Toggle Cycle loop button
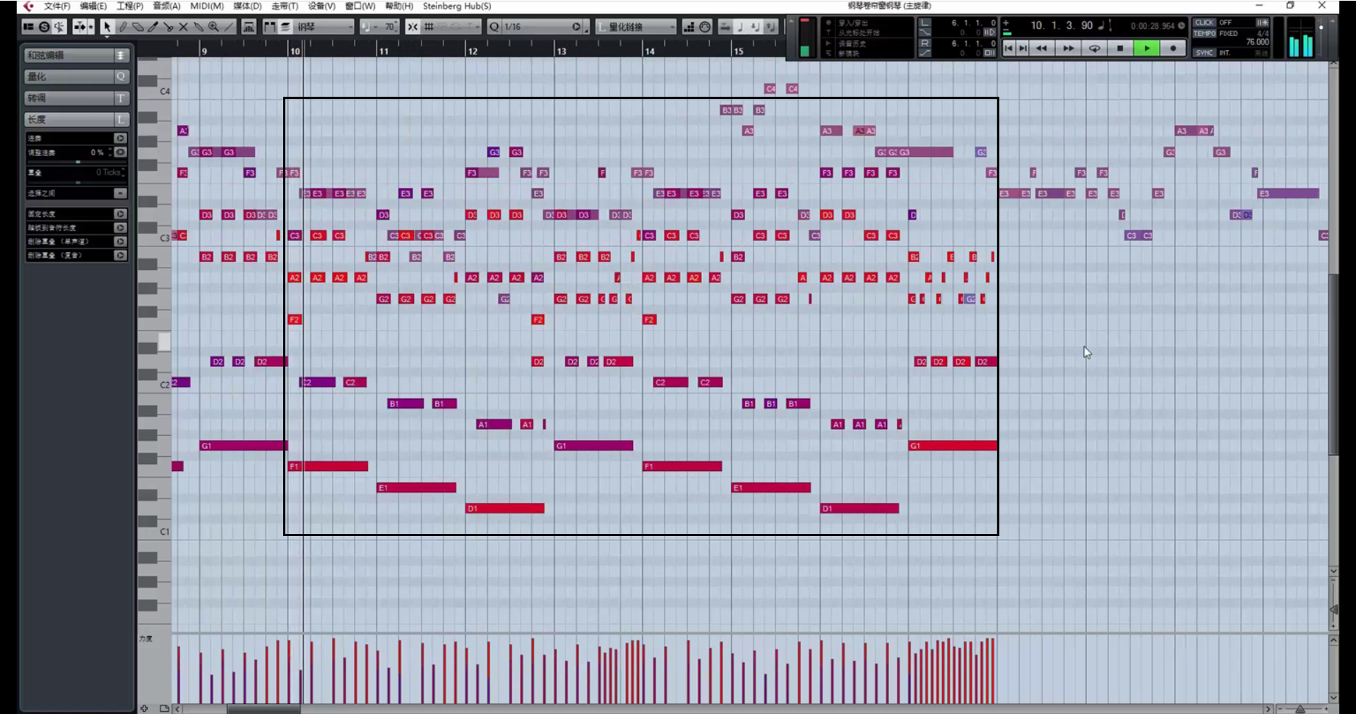This screenshot has width=1356, height=714. [1094, 48]
